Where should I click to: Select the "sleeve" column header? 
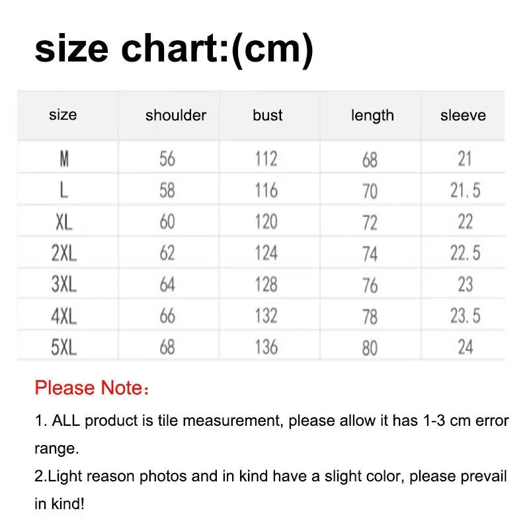coord(463,116)
